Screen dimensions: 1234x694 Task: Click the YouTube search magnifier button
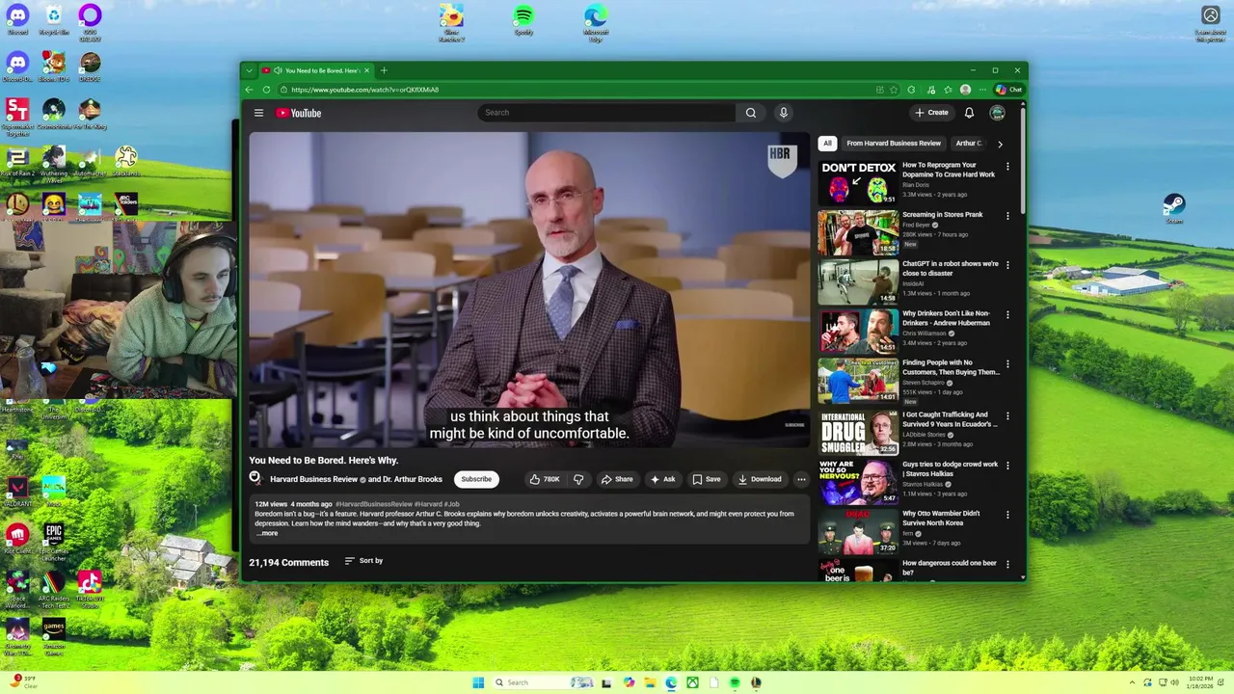tap(751, 113)
